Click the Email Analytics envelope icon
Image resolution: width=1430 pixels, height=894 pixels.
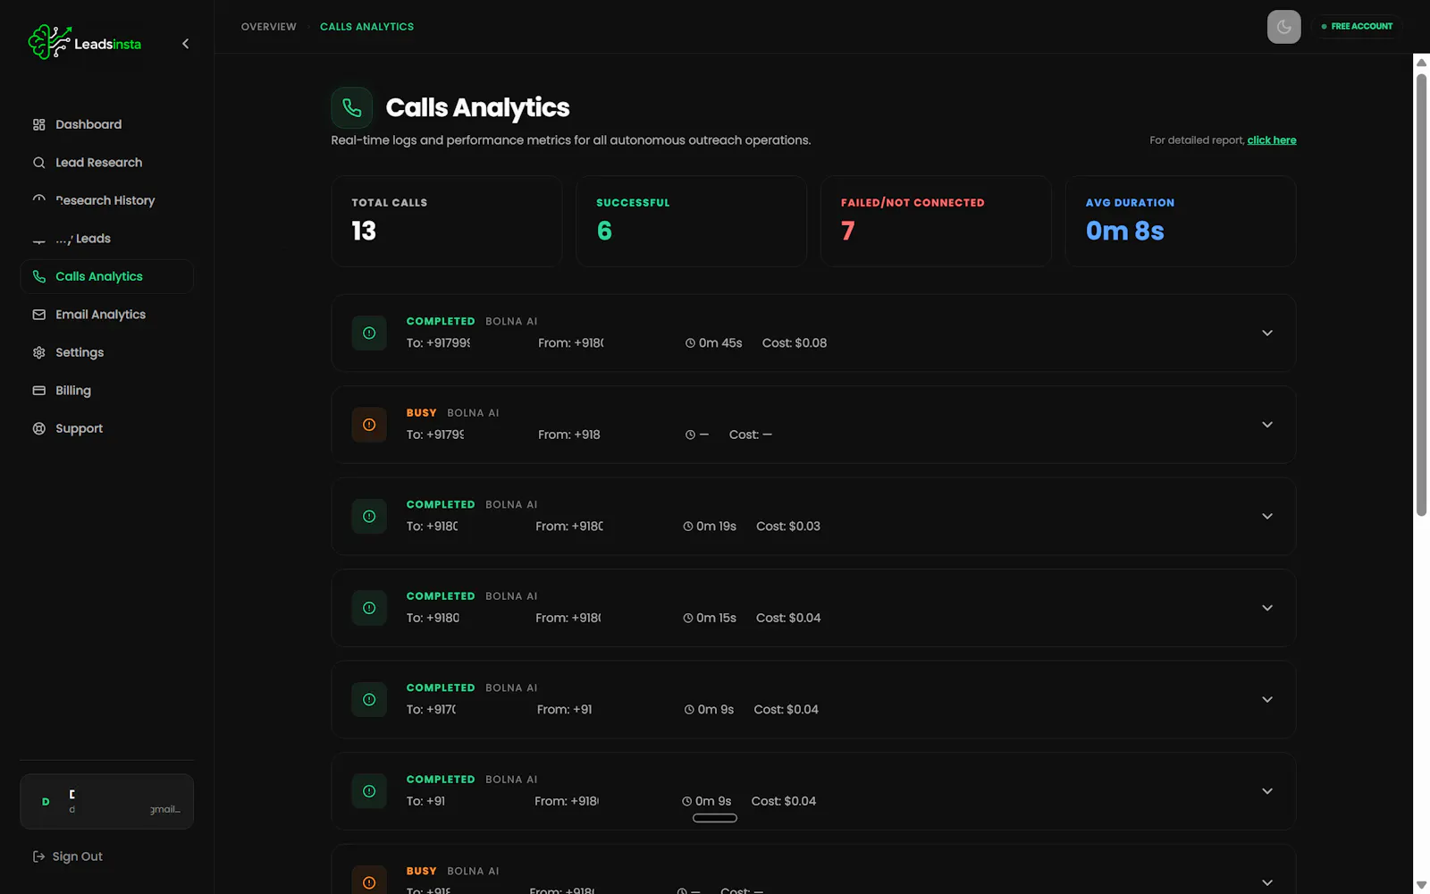[x=39, y=315]
